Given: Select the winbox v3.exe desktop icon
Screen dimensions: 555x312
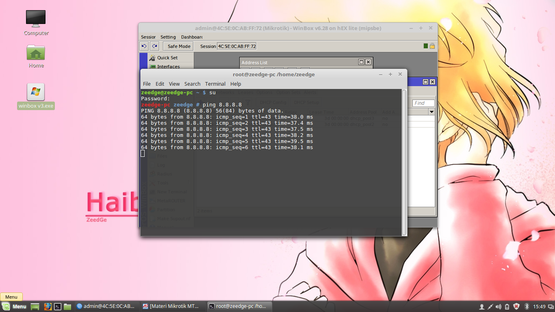Looking at the screenshot, I should tap(36, 97).
